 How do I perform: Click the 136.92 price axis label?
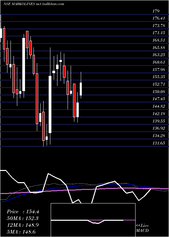(x=159, y=128)
